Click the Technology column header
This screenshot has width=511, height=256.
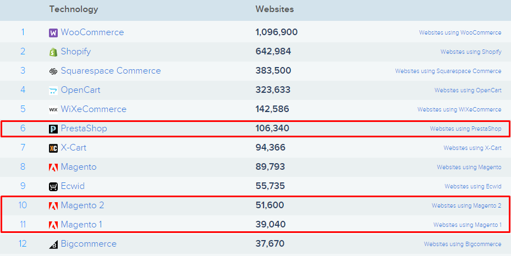[x=74, y=9]
